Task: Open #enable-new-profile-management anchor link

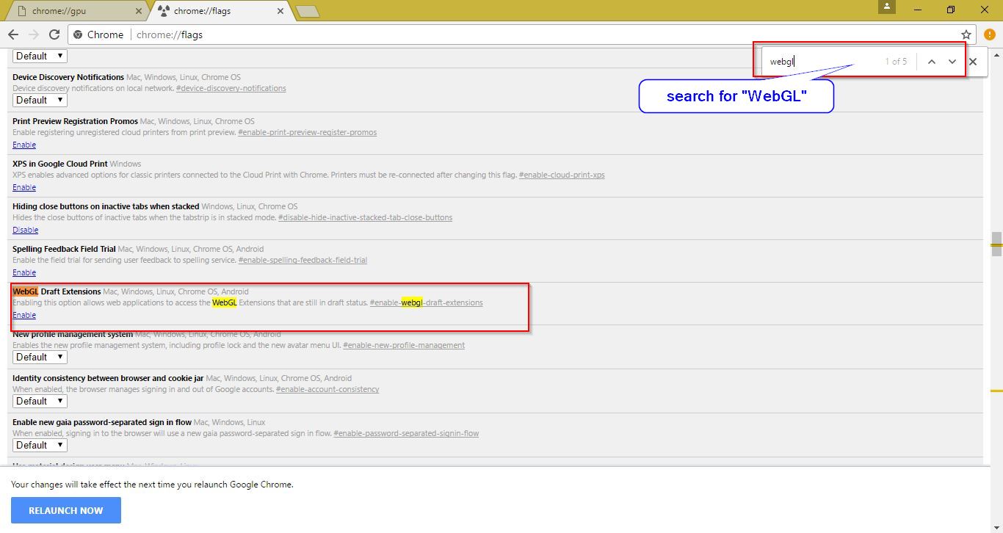Action: 404,345
